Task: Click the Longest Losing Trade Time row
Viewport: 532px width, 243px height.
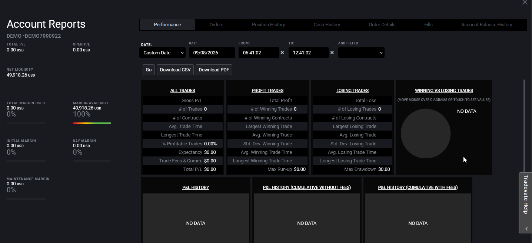Action: [352, 161]
